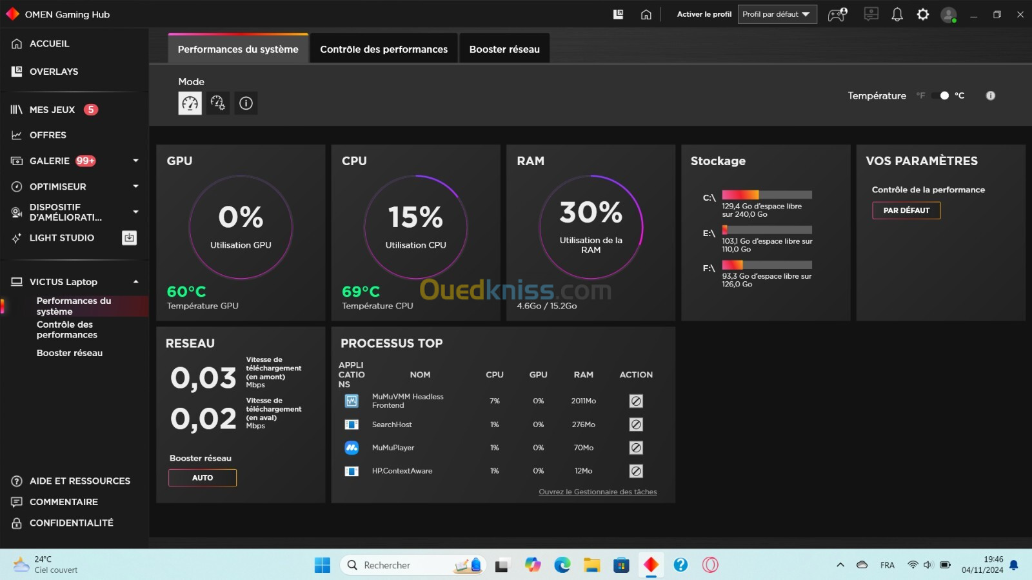Click the MuMuVMM app icon in process list
1032x580 pixels.
coord(352,401)
